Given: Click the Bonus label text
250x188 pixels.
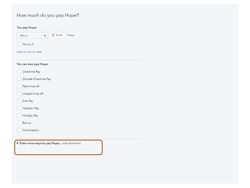Looking at the screenshot, I should click(x=27, y=123).
